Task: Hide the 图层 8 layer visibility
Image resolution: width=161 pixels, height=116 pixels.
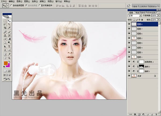Action: click(129, 24)
